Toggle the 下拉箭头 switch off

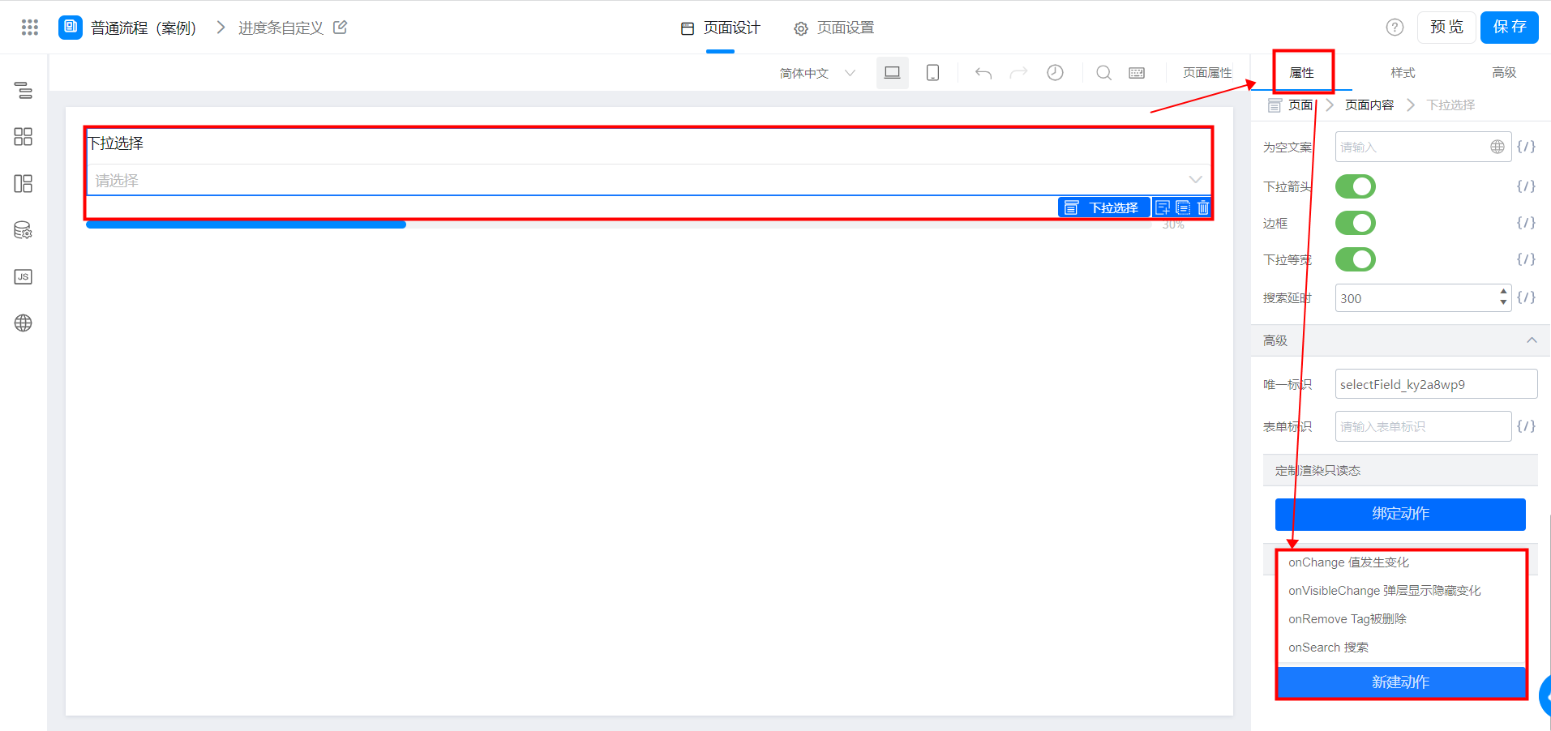click(1355, 186)
